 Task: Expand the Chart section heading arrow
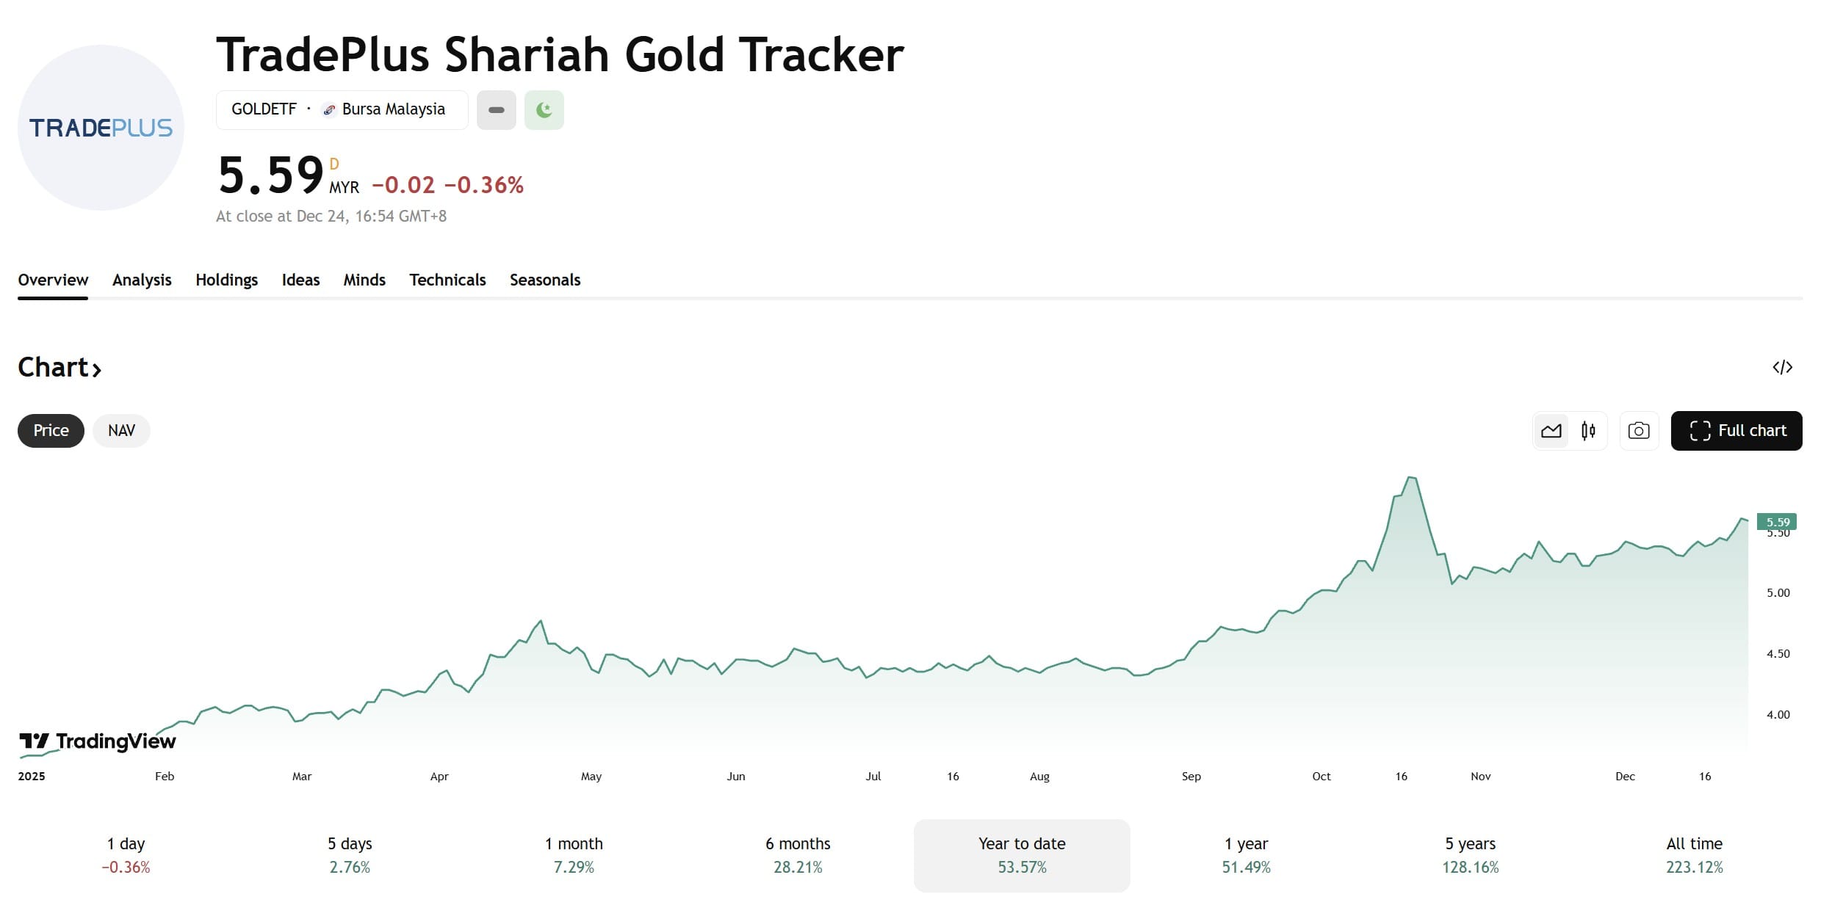tap(97, 368)
